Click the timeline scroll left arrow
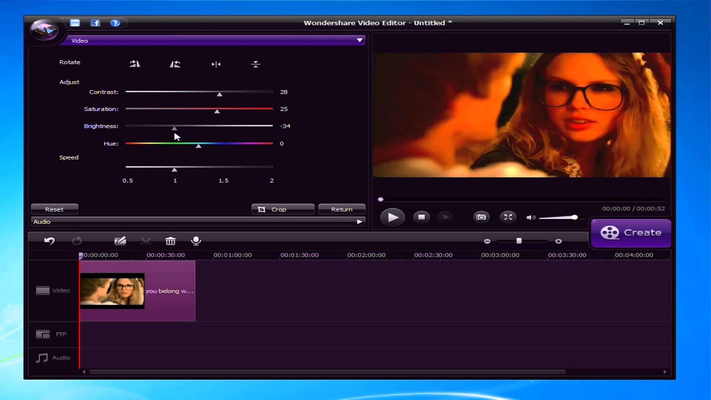The width and height of the screenshot is (711, 400). coord(84,372)
